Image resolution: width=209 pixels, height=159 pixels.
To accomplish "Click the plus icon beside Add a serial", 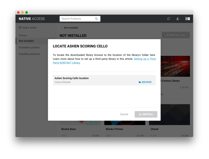I will click(20, 28).
